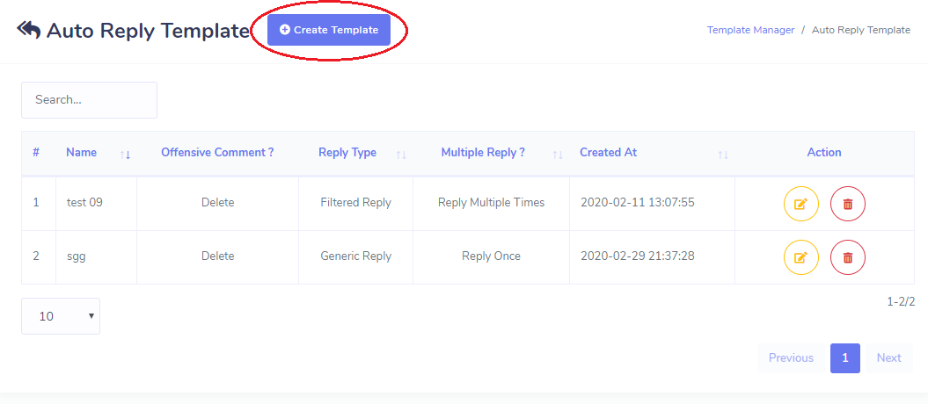Sort by Created At arrows
This screenshot has width=928, height=404.
tap(723, 155)
